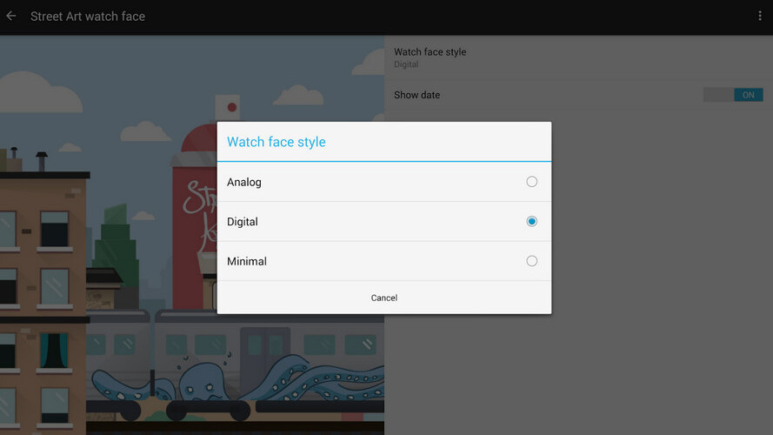Click the Digital option label
773x435 pixels.
tap(243, 222)
